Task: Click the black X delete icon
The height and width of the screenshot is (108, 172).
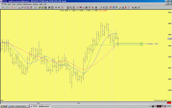Action: (x=136, y=7)
